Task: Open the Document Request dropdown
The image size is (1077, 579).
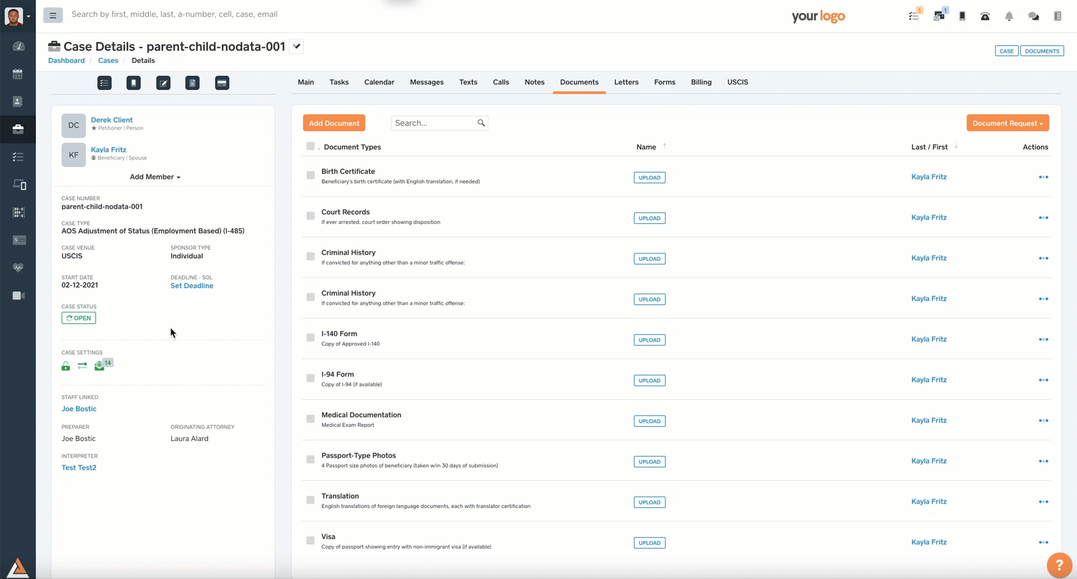Action: [1007, 123]
